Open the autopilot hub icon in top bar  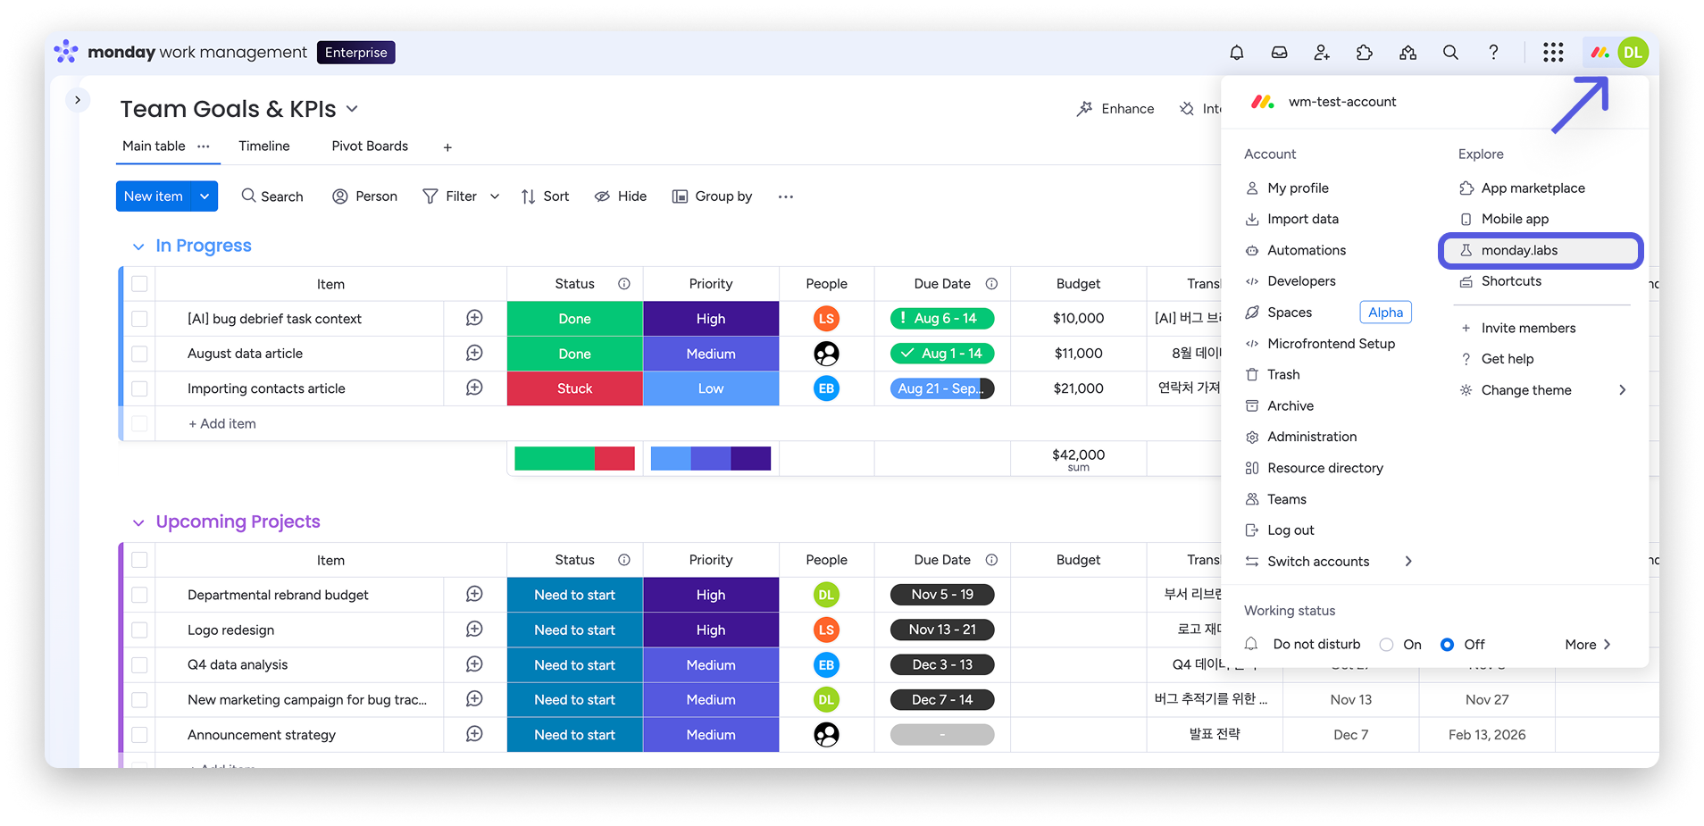coord(1407,53)
